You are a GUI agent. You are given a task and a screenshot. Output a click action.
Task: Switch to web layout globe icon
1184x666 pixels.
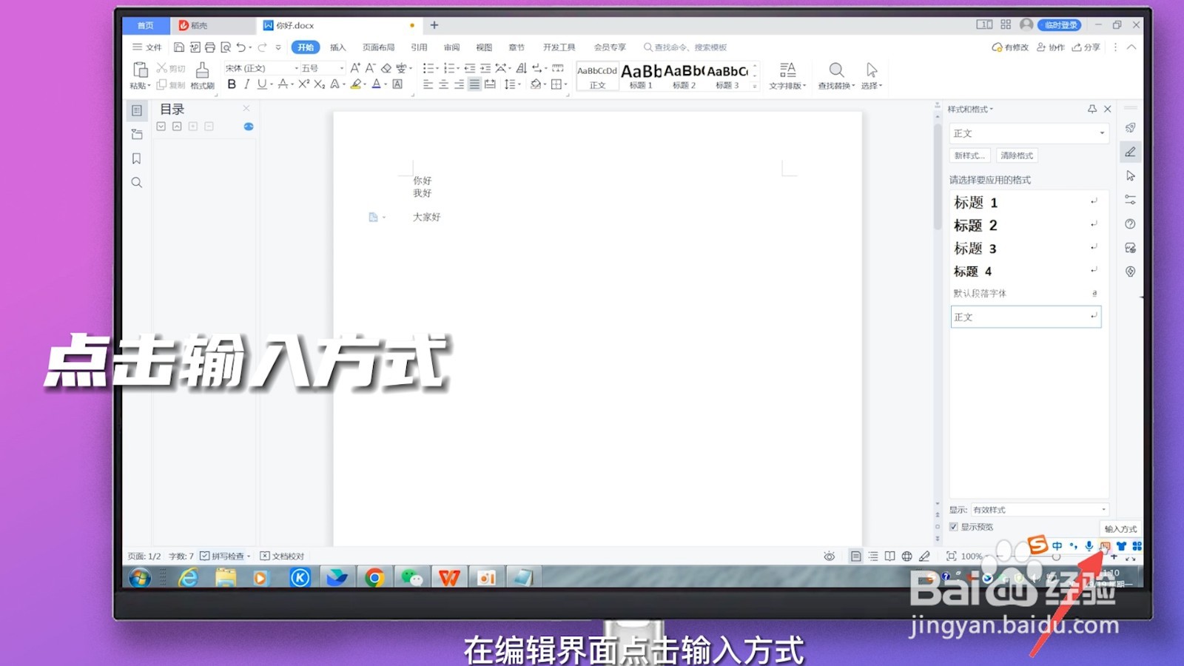tap(907, 556)
